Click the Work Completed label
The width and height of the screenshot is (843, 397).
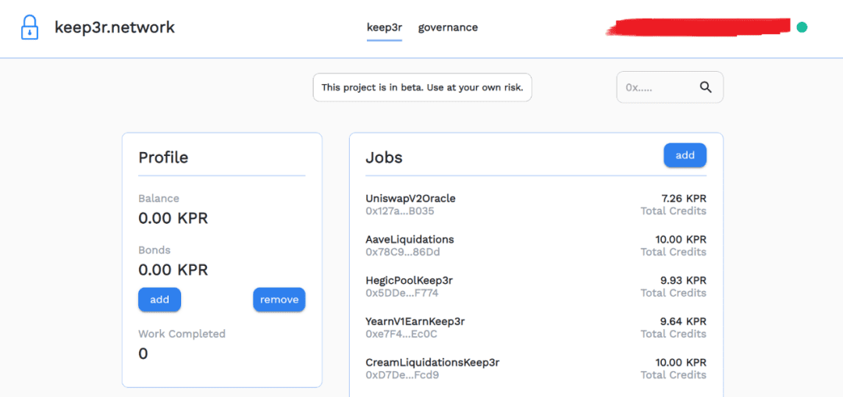(182, 334)
